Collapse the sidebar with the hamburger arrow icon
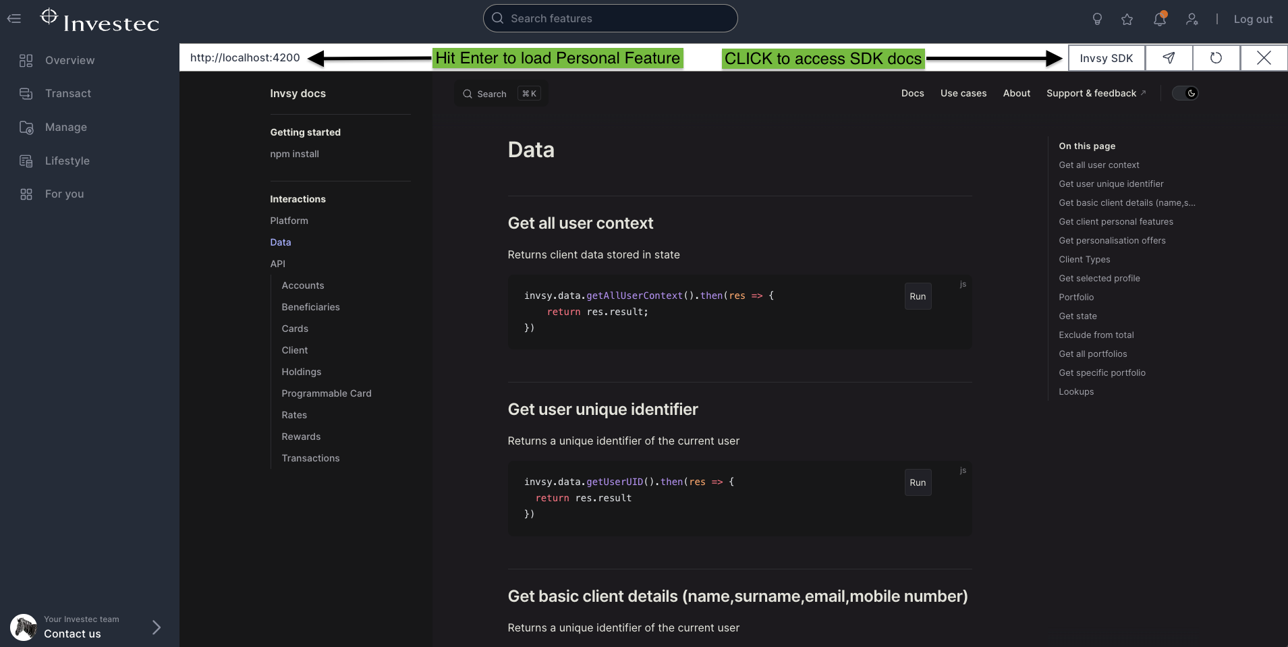 [14, 19]
